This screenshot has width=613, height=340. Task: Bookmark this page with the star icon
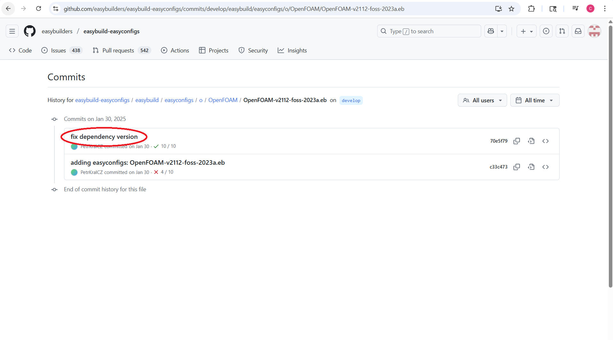(x=511, y=9)
